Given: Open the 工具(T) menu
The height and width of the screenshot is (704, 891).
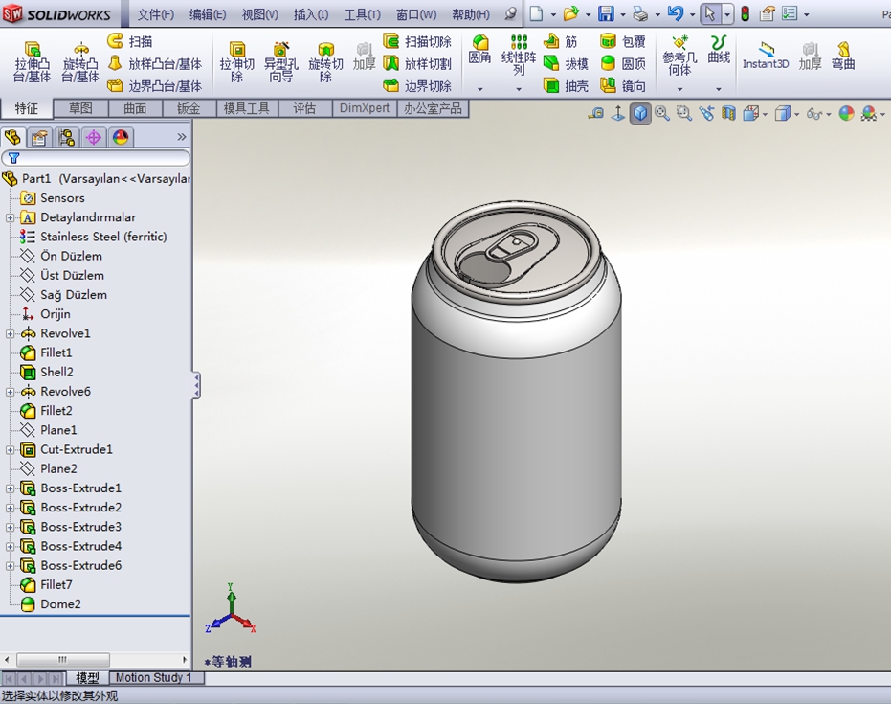Looking at the screenshot, I should pyautogui.click(x=362, y=14).
